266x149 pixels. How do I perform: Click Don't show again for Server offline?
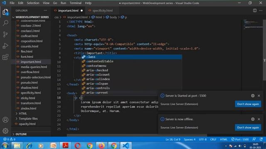[x=248, y=127]
